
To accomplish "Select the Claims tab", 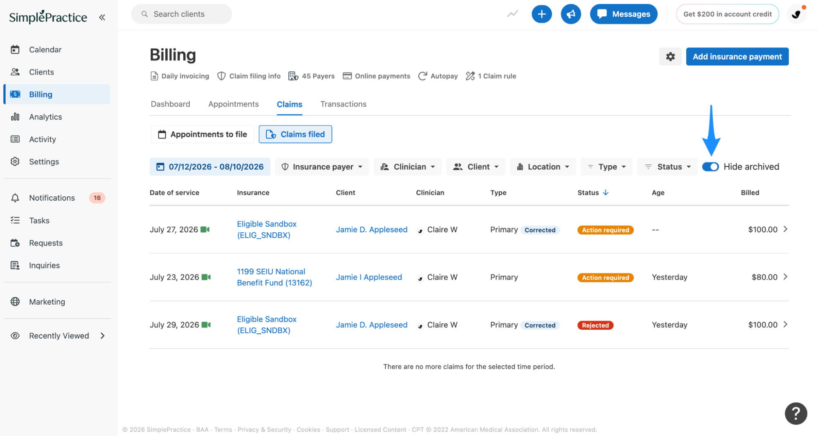I will [290, 104].
